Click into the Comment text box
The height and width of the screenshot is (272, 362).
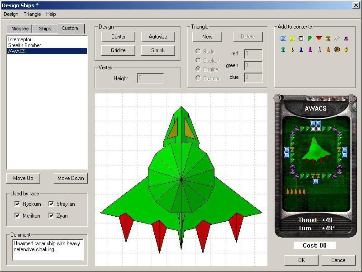pyautogui.click(x=48, y=250)
